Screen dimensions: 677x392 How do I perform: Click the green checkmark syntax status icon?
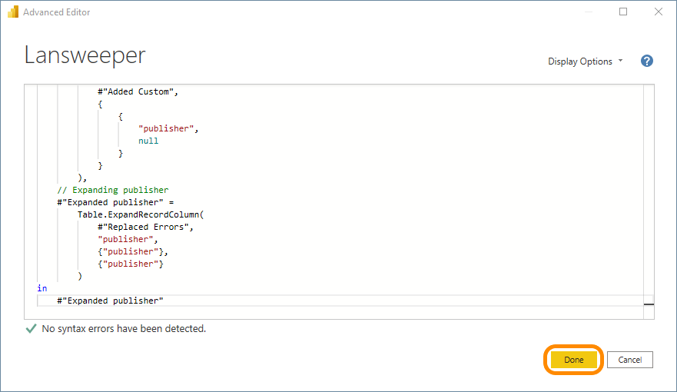pos(31,328)
